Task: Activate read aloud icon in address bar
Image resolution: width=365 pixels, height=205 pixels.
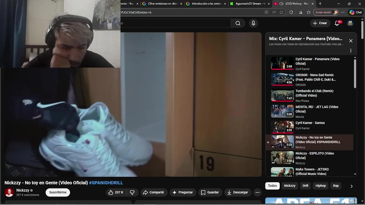Action: 274,12
